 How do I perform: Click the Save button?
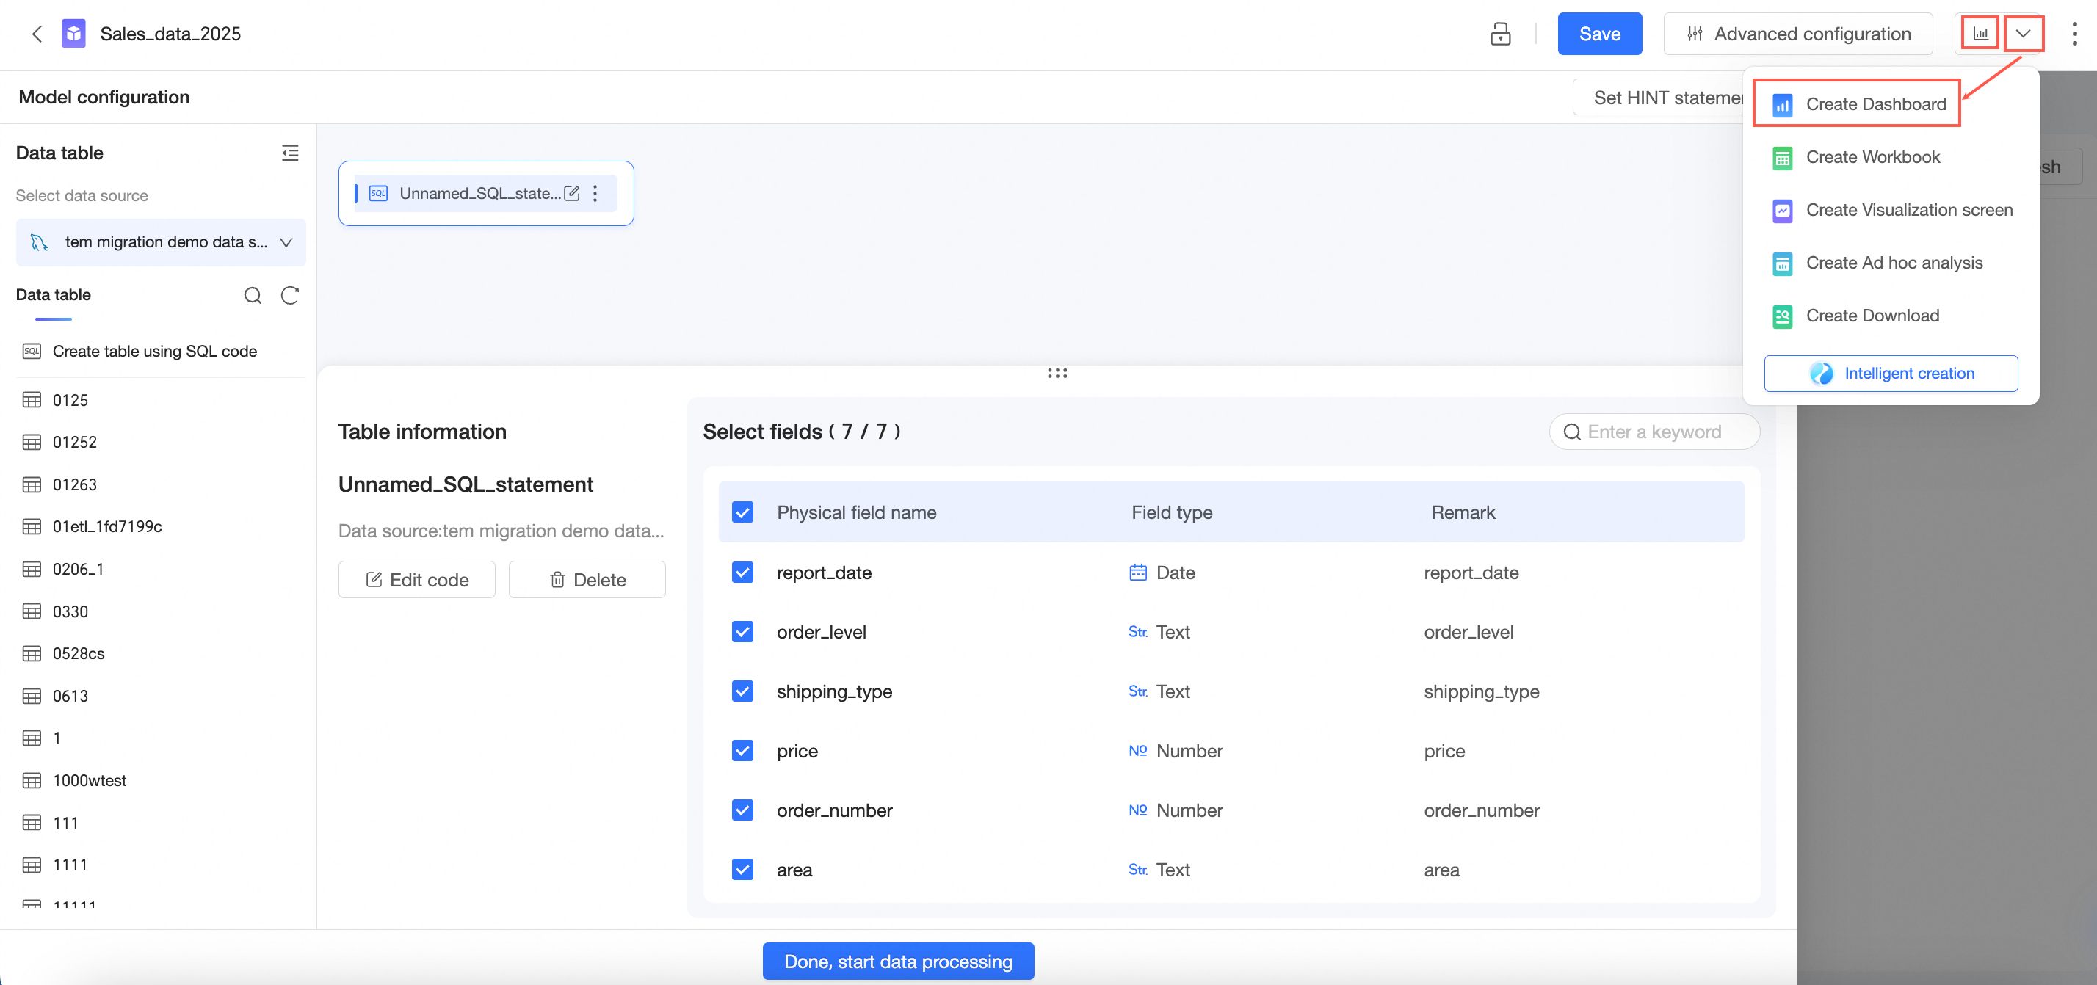pos(1600,33)
